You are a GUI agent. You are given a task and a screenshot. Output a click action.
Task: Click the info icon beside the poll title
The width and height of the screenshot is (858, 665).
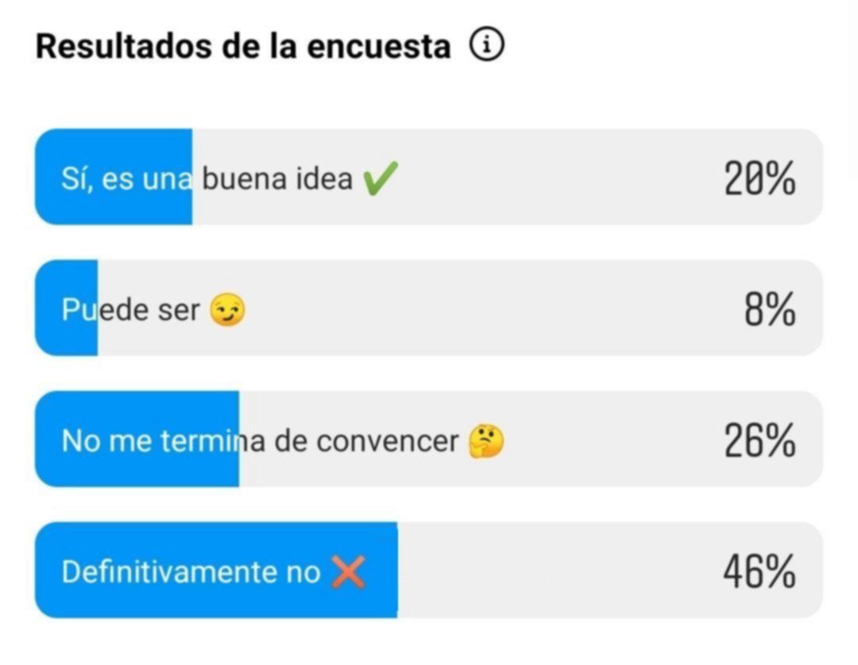tap(487, 46)
